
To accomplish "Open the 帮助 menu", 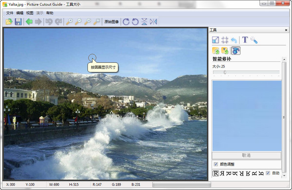I will click(50, 13).
